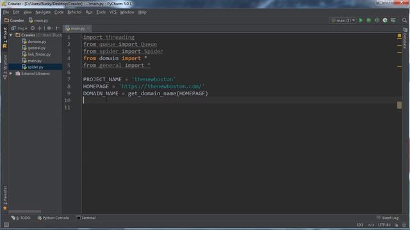The height and width of the screenshot is (230, 410).
Task: Click the profiler circular run icon
Action: [385, 20]
